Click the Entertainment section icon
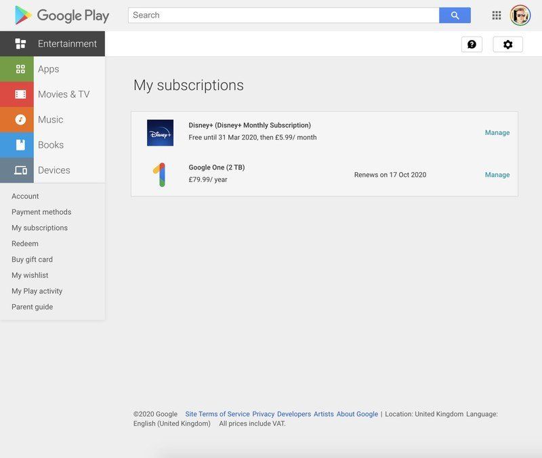This screenshot has height=458, width=542. [19, 43]
